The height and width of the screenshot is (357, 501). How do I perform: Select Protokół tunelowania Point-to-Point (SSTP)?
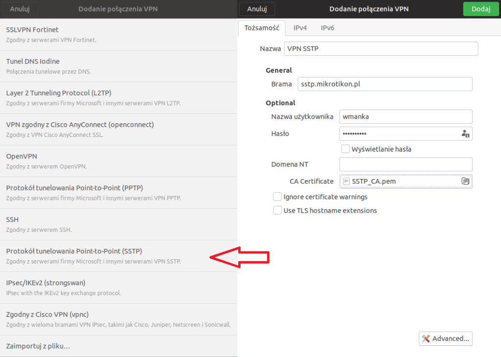click(118, 256)
